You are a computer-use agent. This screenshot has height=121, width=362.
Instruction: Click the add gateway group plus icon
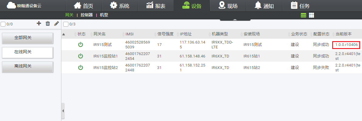pyautogui.click(x=39, y=24)
